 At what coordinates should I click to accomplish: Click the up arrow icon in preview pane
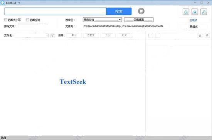pos(200,35)
